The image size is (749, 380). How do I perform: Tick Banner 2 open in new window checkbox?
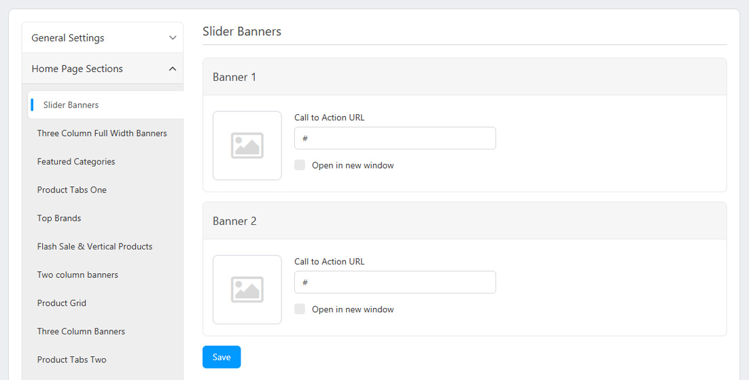(x=300, y=309)
